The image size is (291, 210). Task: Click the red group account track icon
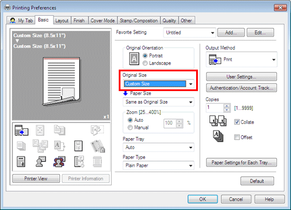pos(59,162)
